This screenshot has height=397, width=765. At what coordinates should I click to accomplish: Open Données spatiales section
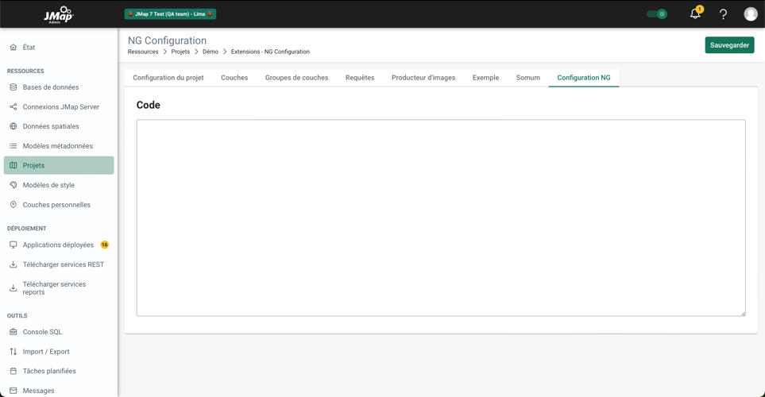pyautogui.click(x=50, y=126)
